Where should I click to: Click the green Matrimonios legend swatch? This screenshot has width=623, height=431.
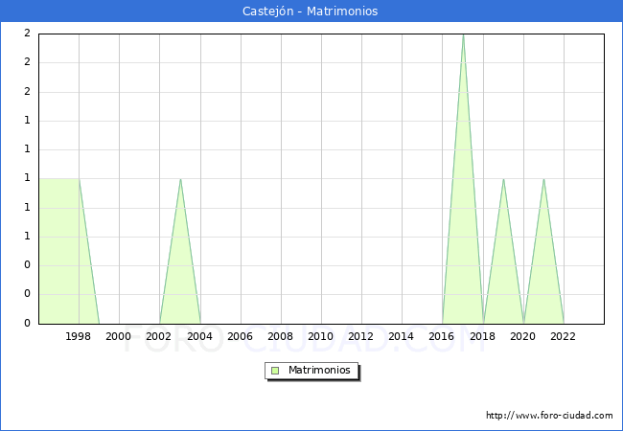[x=275, y=370]
